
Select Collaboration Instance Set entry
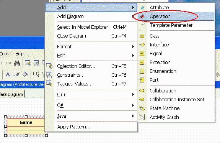pyautogui.click(x=176, y=100)
